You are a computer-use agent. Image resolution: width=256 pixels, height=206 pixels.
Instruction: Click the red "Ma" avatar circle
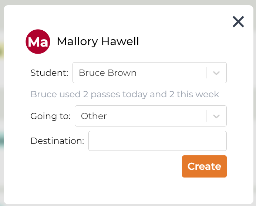[x=38, y=41]
